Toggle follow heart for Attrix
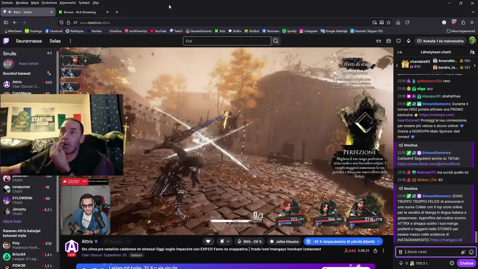478x269 pixels. pyautogui.click(x=208, y=241)
